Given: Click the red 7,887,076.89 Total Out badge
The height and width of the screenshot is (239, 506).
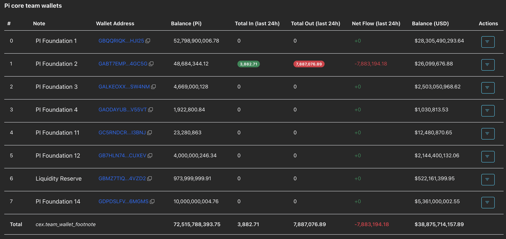Looking at the screenshot, I should (x=309, y=64).
